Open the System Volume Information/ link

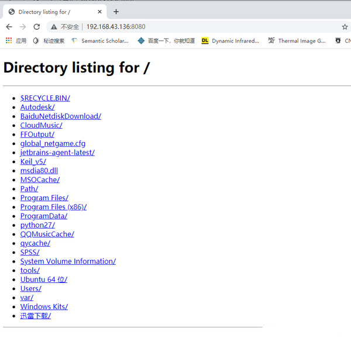pyautogui.click(x=68, y=261)
